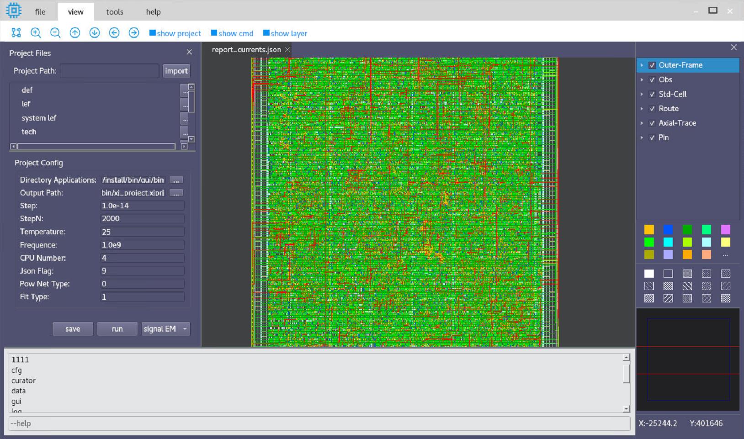Image resolution: width=744 pixels, height=439 pixels.
Task: Click the CPU Number value field
Action: [142, 258]
